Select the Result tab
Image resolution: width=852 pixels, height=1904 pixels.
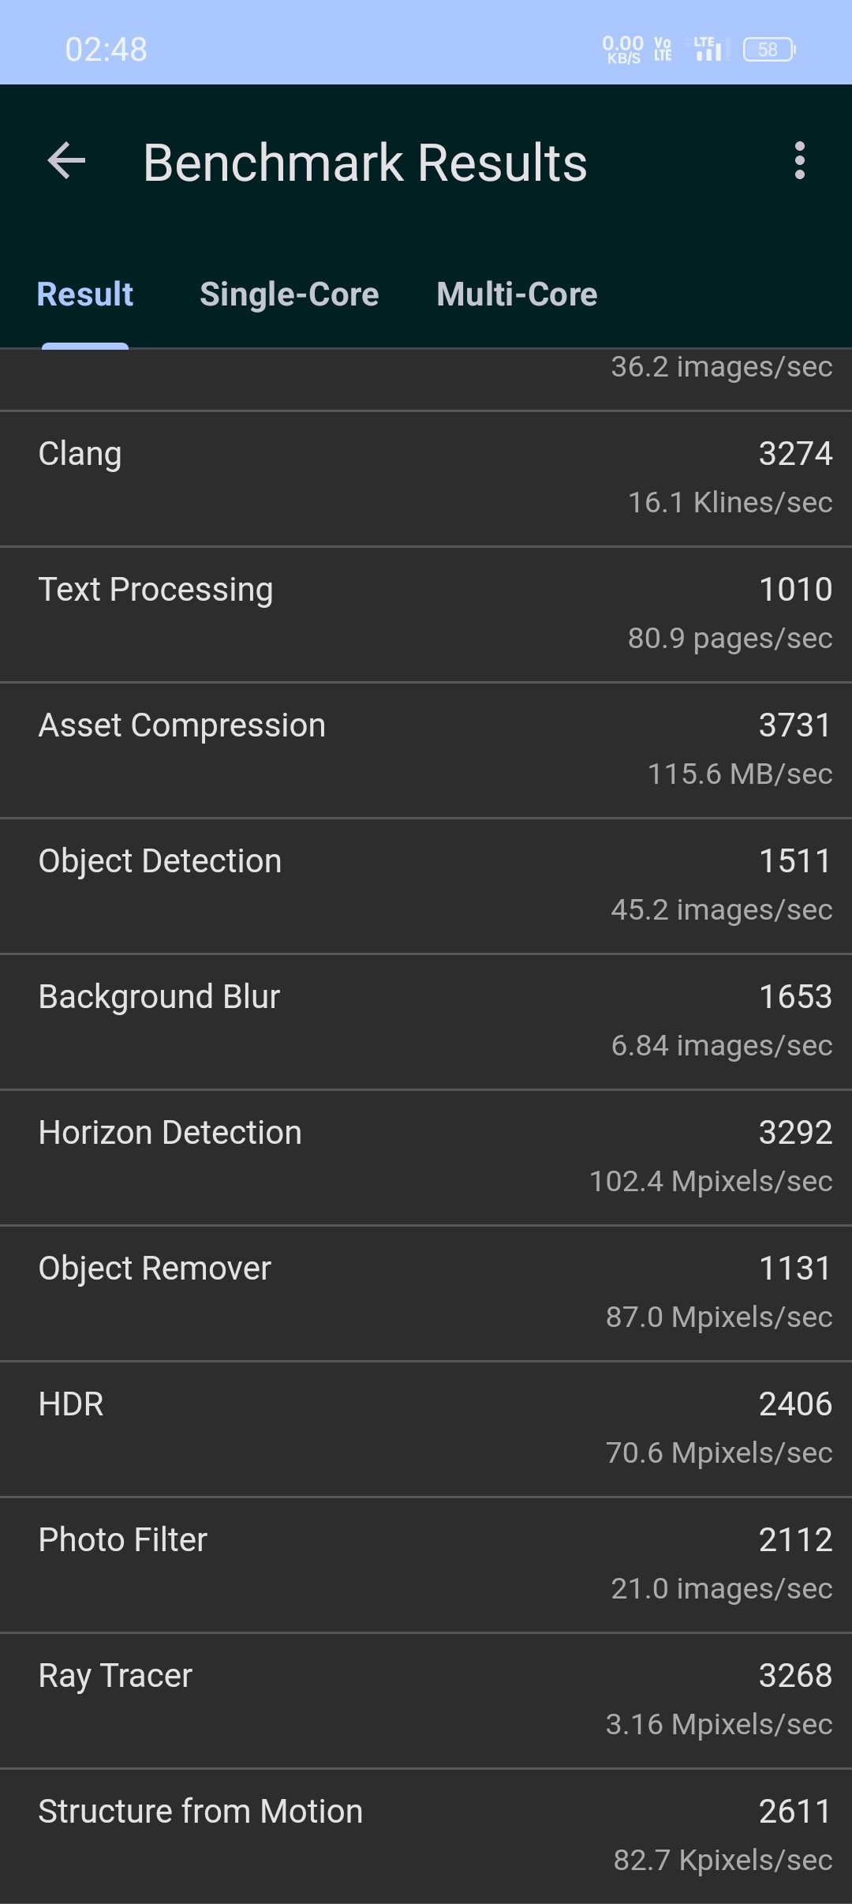85,294
